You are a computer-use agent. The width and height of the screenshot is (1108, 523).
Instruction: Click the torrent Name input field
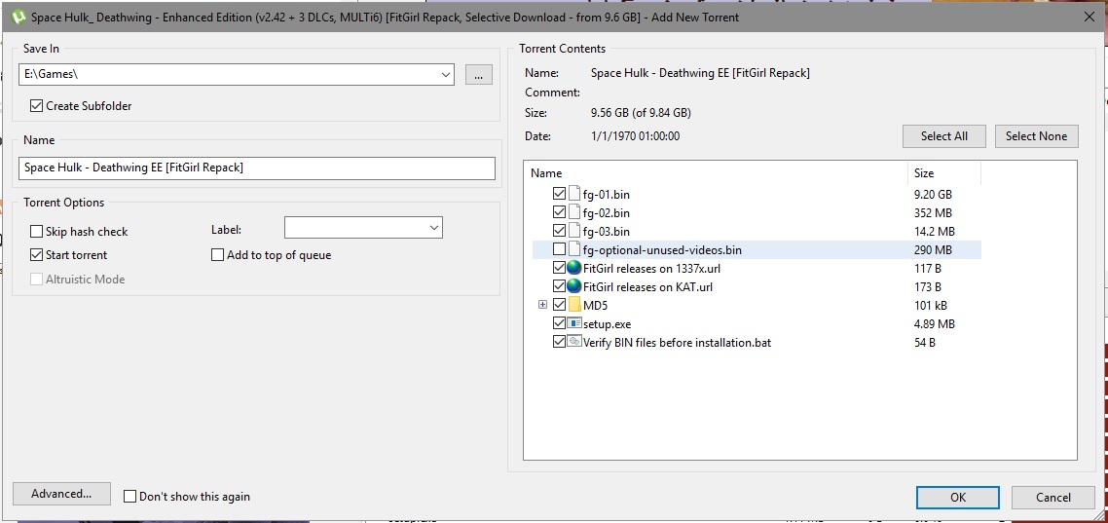(x=257, y=168)
